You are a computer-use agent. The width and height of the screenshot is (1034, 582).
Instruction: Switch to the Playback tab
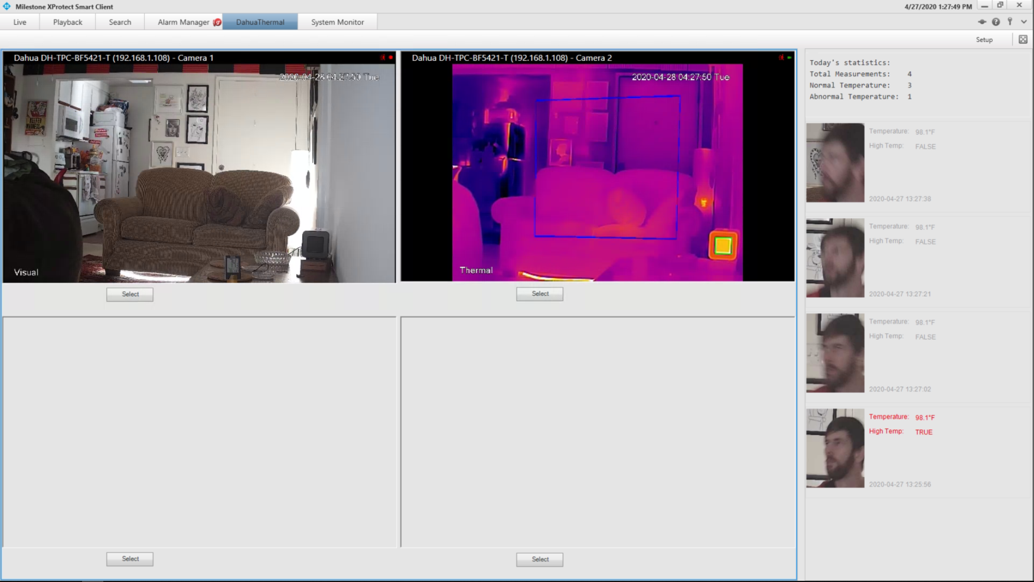68,22
